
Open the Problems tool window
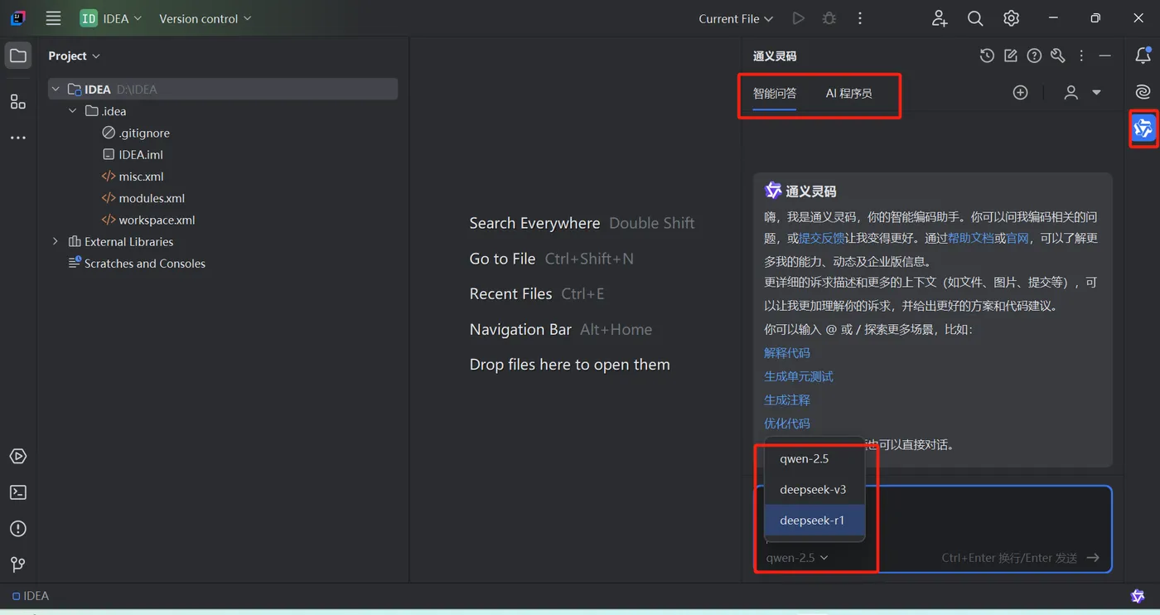(18, 529)
